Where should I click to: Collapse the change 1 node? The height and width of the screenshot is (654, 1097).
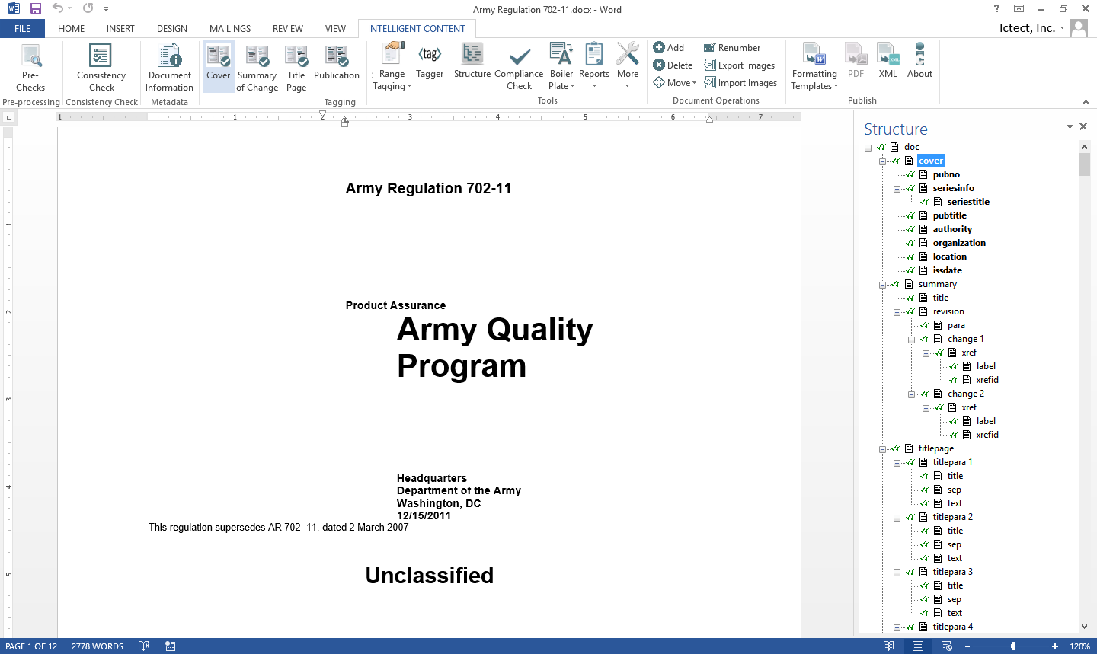911,340
